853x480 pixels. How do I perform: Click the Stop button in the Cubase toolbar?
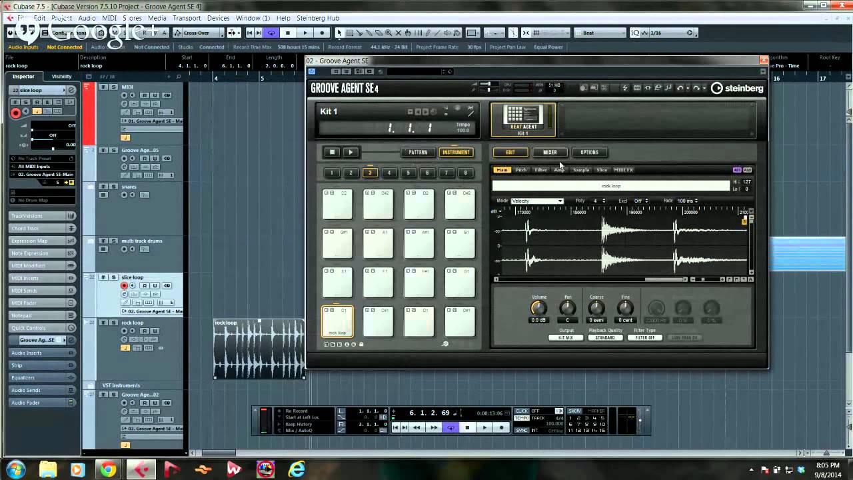tap(288, 33)
